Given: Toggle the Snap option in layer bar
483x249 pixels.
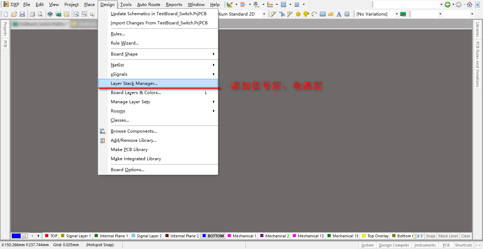Looking at the screenshot, I should click(x=430, y=236).
